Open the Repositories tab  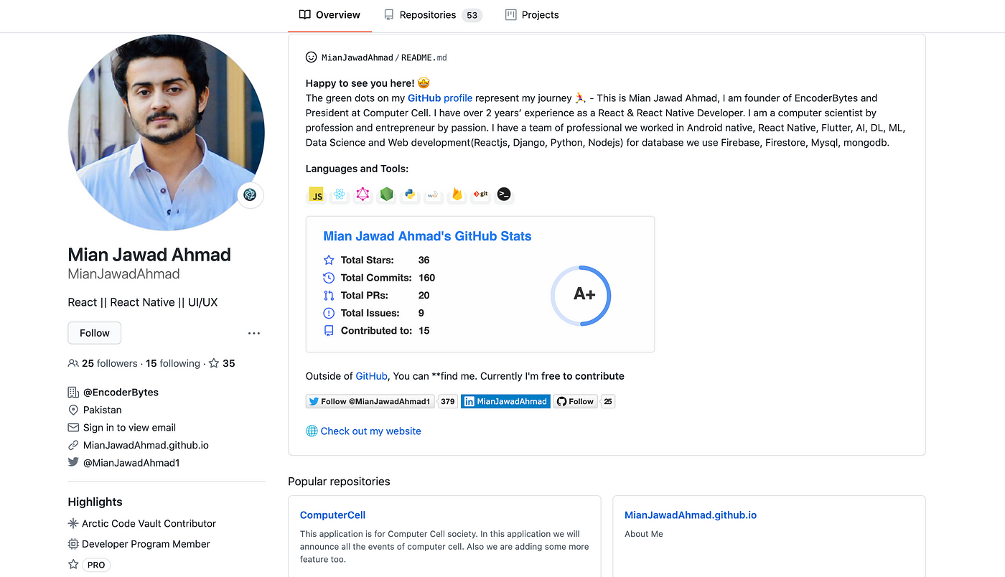point(433,15)
